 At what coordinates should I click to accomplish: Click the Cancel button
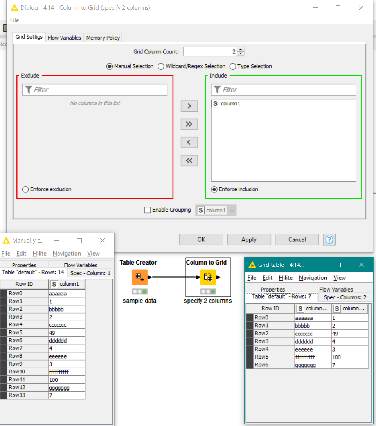tap(297, 239)
